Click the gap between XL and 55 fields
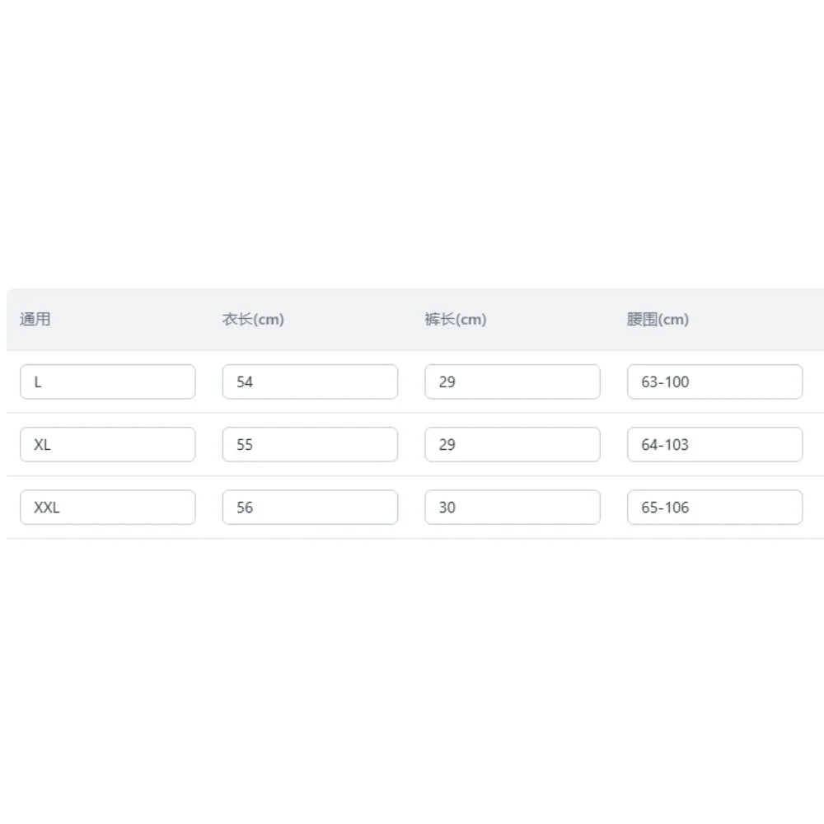Image resolution: width=824 pixels, height=824 pixels. (209, 444)
